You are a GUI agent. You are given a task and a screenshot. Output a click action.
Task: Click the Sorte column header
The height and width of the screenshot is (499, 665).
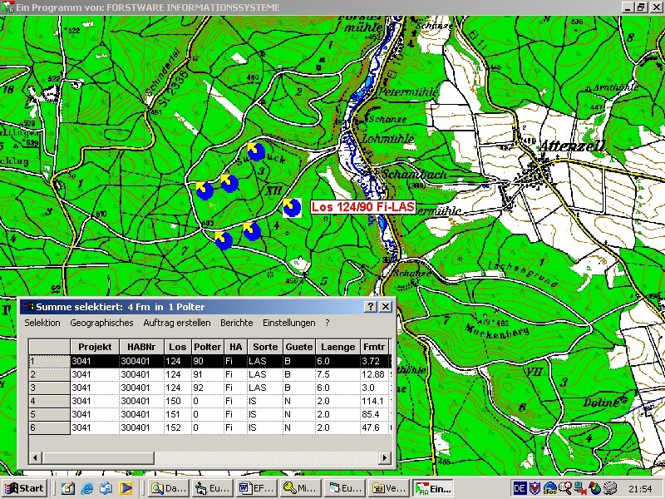click(x=264, y=346)
